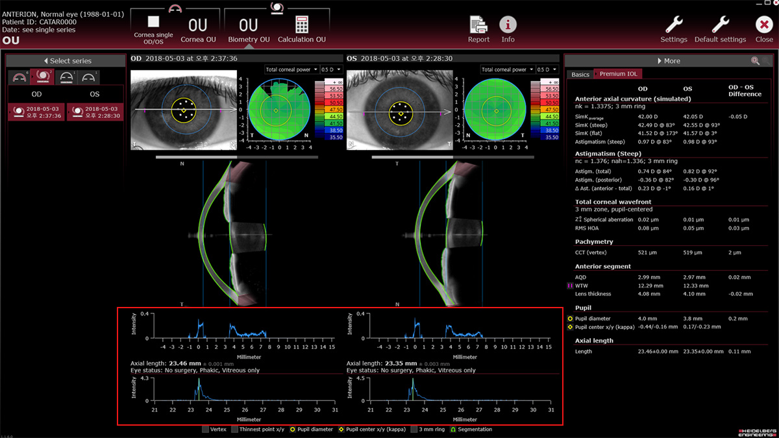Select the cornea series type icon
779x438 pixels.
(18, 78)
